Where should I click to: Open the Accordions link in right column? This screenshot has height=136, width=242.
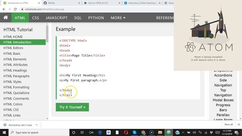click(223, 75)
